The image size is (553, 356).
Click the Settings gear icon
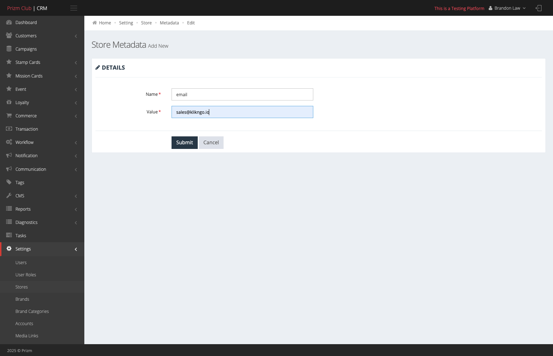pos(9,249)
